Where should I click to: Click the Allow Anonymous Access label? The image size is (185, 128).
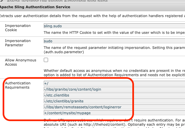20,62
